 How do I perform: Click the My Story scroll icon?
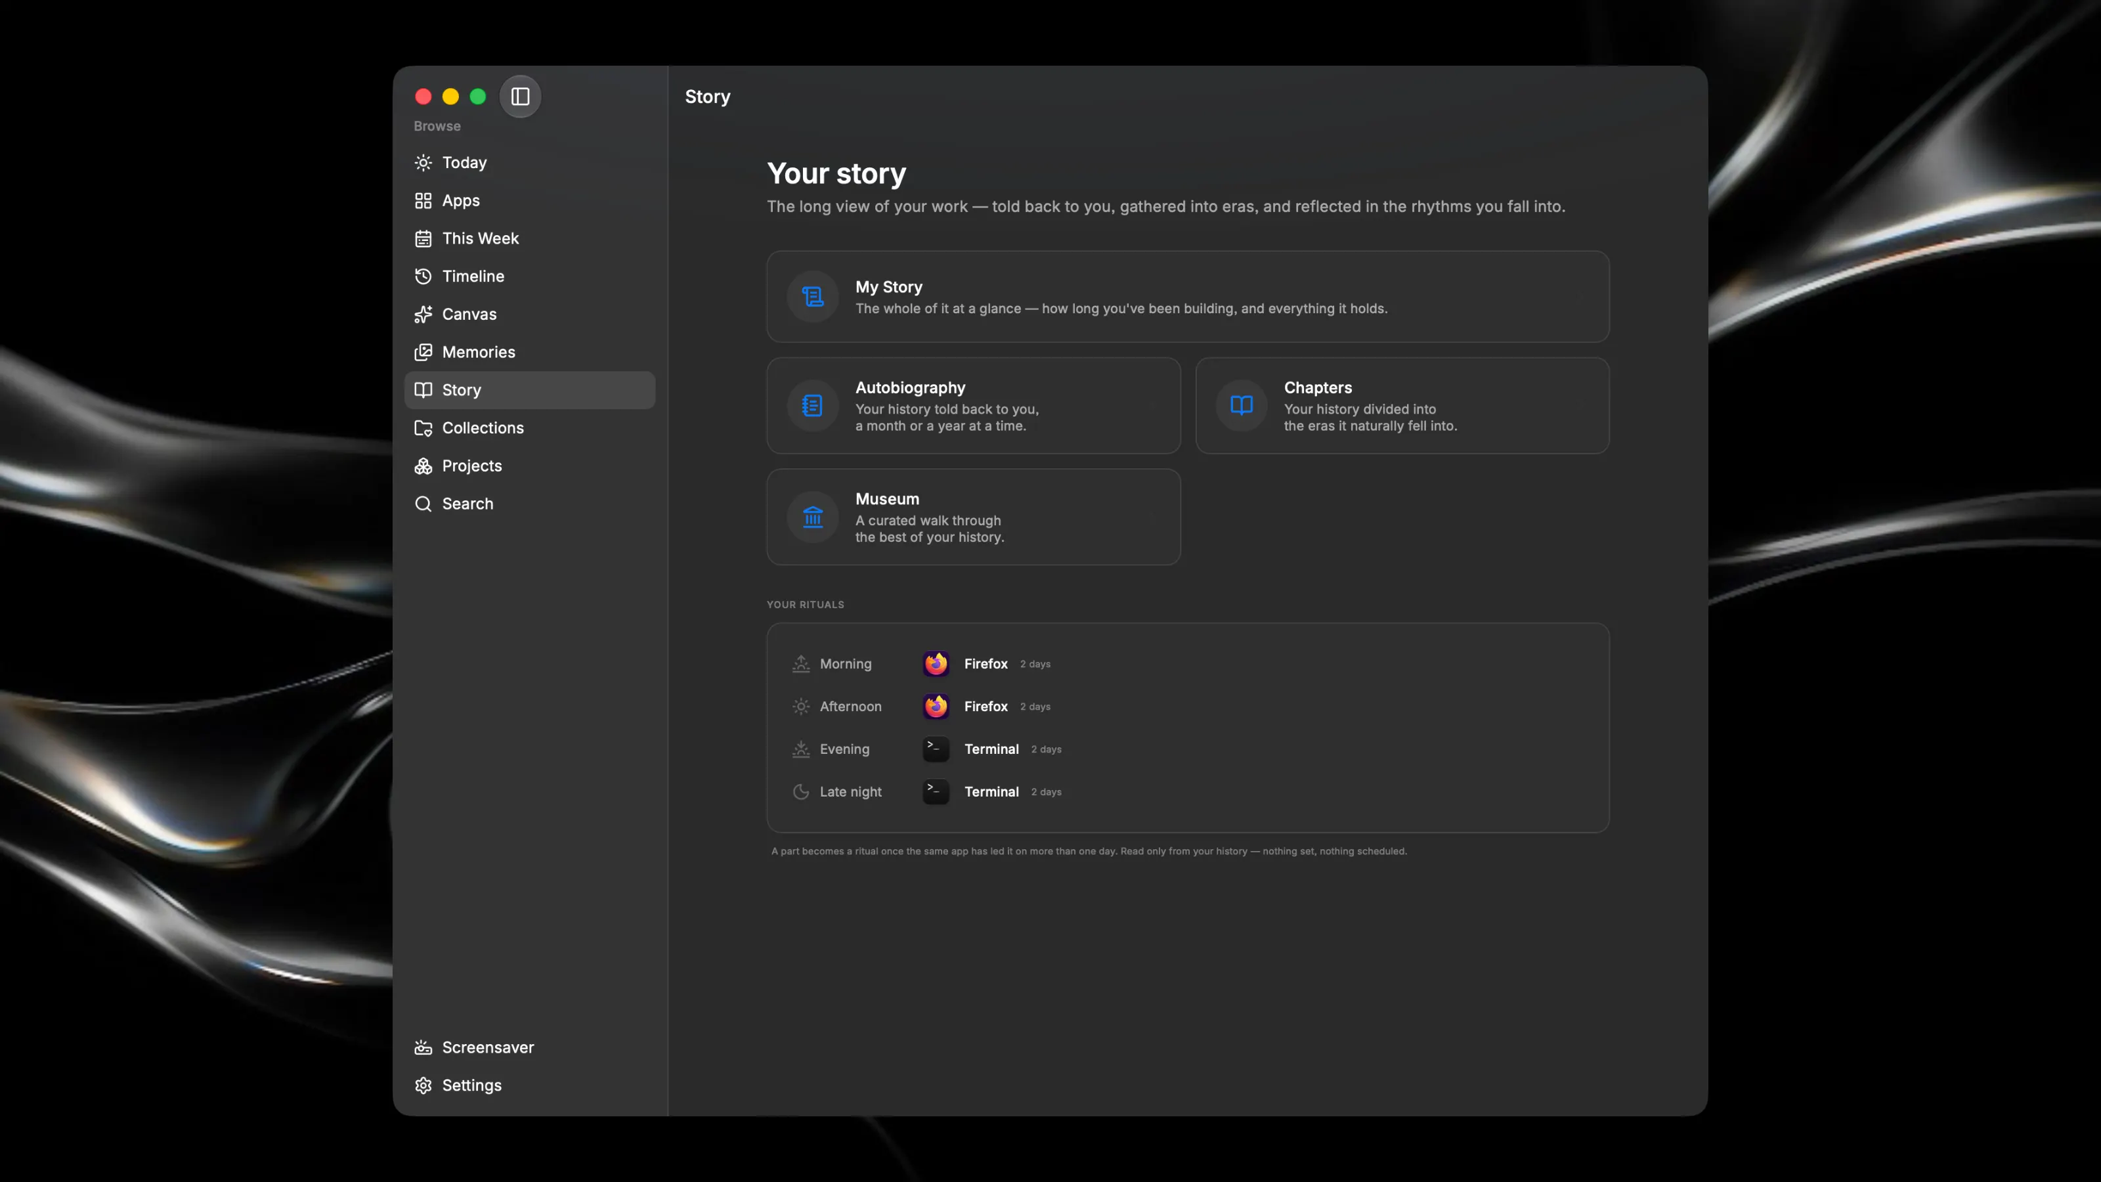[812, 297]
